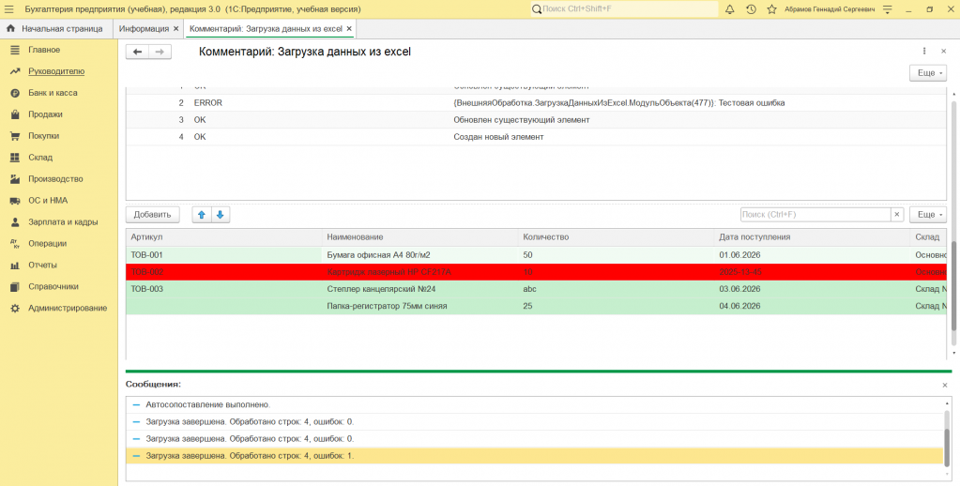Open Операции section
The height and width of the screenshot is (486, 960).
tap(47, 244)
